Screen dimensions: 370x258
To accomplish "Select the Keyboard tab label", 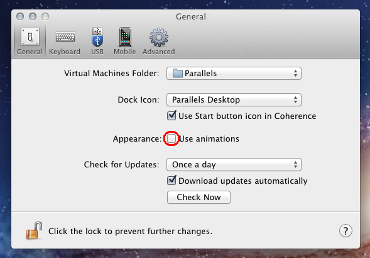I will click(x=65, y=52).
